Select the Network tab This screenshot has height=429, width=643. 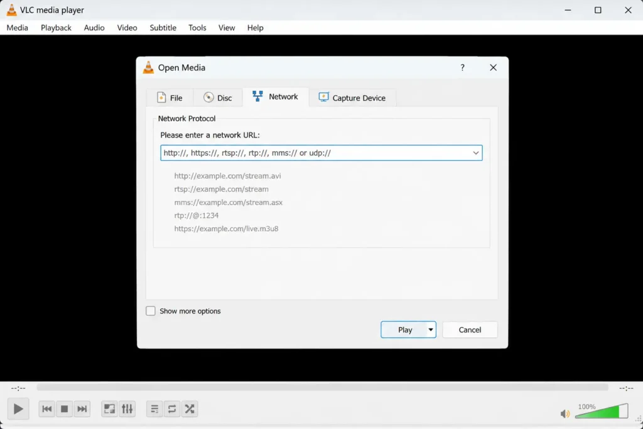tap(276, 97)
